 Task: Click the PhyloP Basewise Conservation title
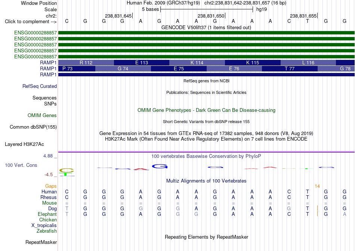point(206,156)
